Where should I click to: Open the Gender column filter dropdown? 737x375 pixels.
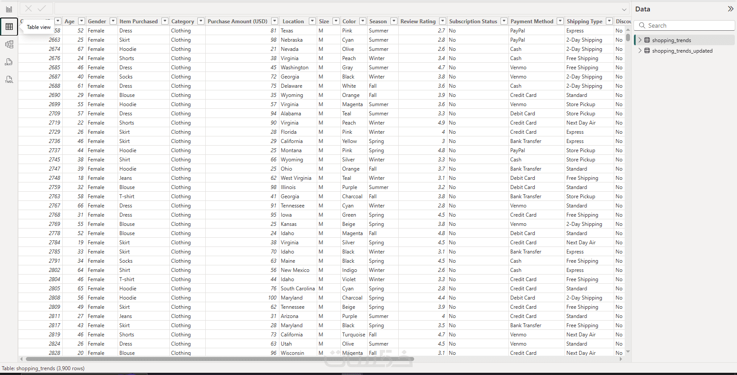coord(113,21)
